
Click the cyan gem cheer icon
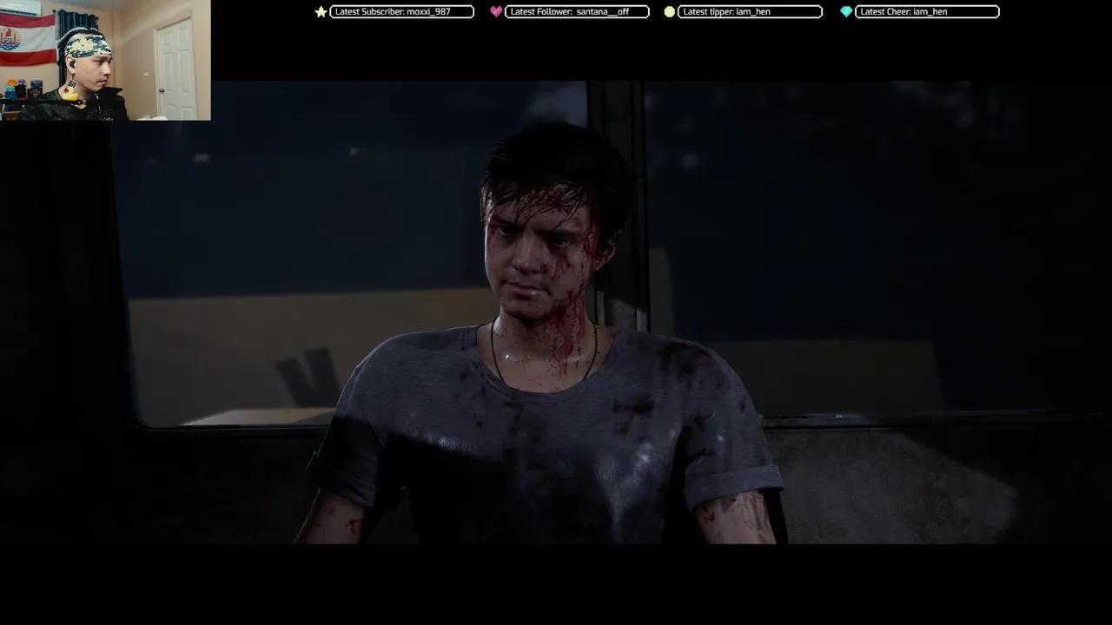[846, 12]
